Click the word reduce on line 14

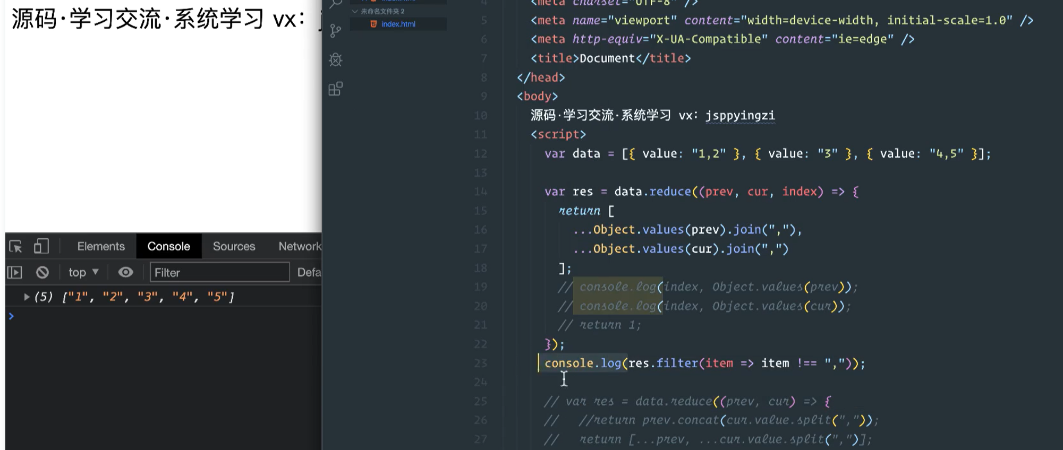coord(670,192)
